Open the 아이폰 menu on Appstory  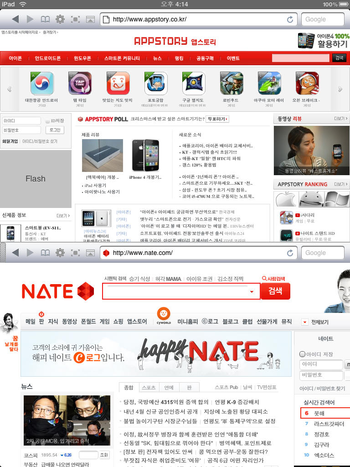[x=15, y=58]
